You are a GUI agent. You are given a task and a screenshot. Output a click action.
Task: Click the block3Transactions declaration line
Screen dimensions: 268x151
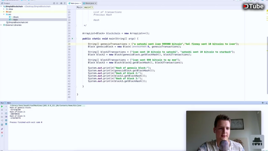[x=134, y=60]
